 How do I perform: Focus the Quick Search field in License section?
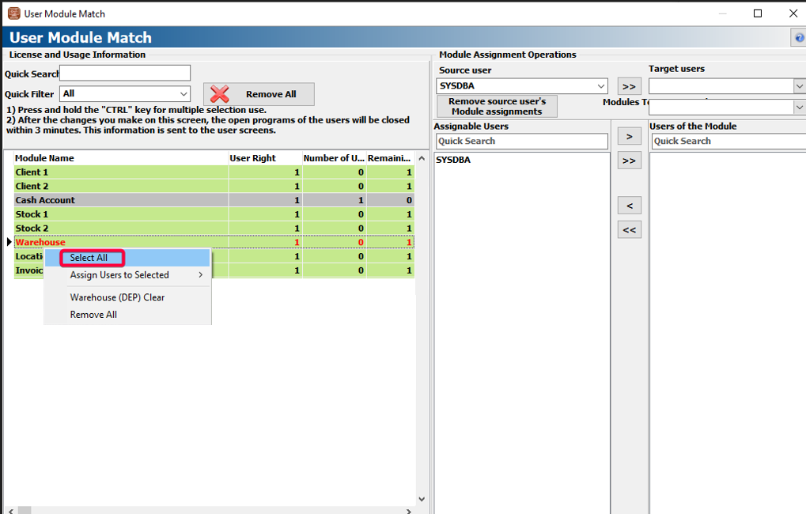(x=125, y=74)
